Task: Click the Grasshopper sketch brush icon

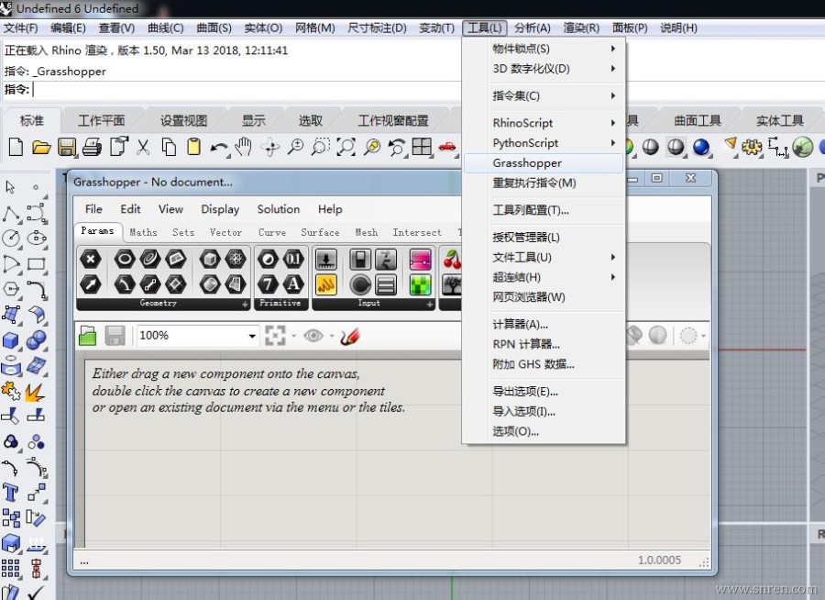Action: click(349, 336)
